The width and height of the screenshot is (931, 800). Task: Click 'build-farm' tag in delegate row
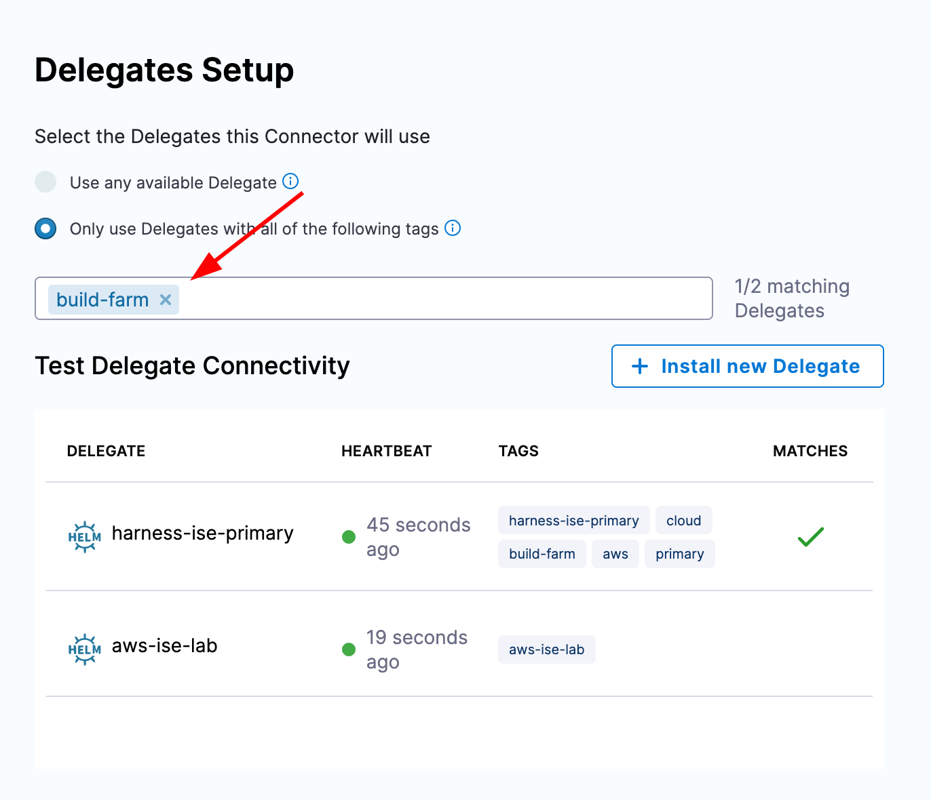point(541,554)
